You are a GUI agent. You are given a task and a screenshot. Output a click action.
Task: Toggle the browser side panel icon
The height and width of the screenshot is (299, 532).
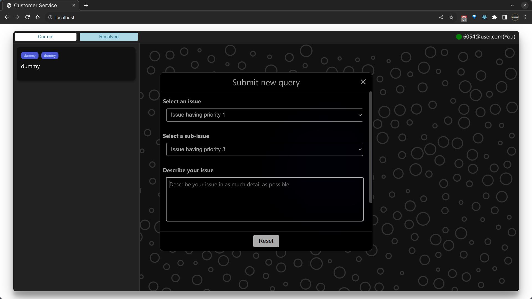(x=505, y=17)
